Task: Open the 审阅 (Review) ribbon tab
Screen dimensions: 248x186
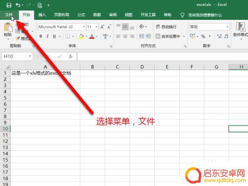Action: point(113,15)
